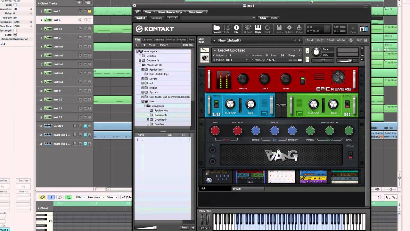Click the add track plus button
The height and width of the screenshot is (231, 410).
coord(79,3)
